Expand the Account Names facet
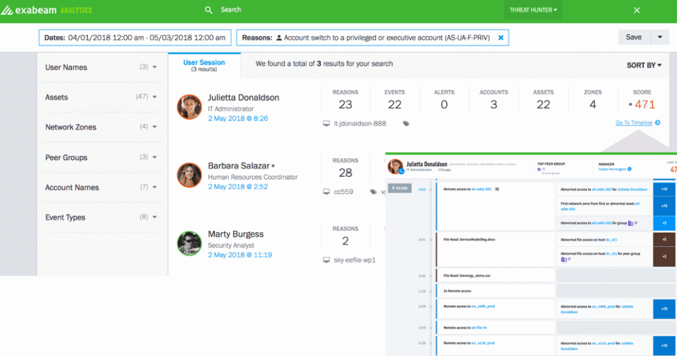 pos(101,187)
